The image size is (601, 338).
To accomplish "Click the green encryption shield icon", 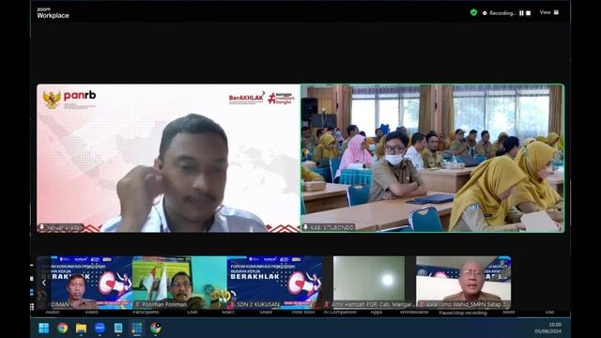I will tap(473, 12).
